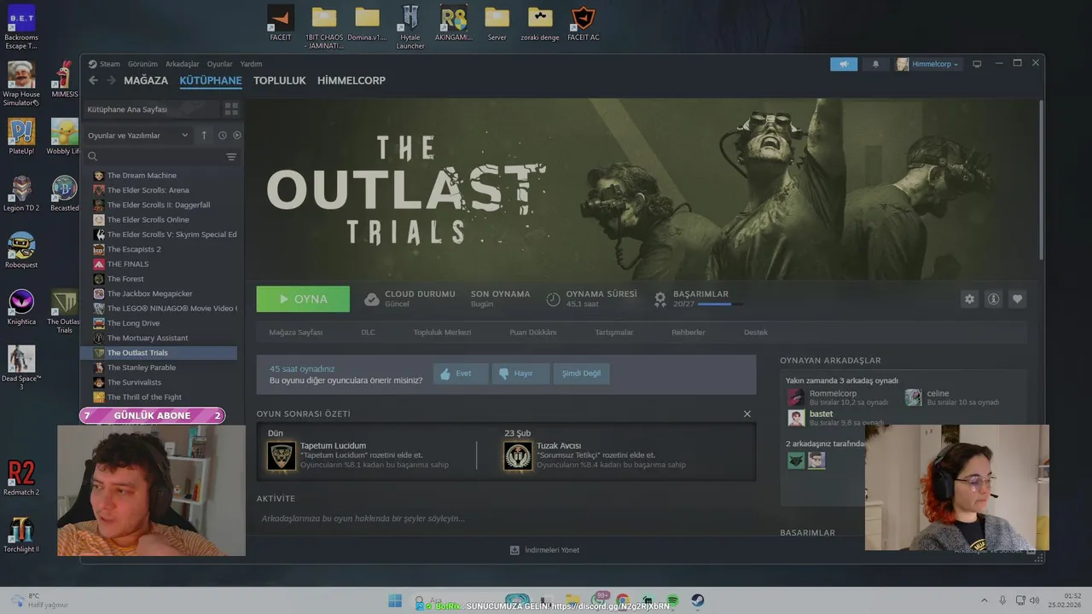Open Hytale Launcher desktop shortcut

(410, 26)
